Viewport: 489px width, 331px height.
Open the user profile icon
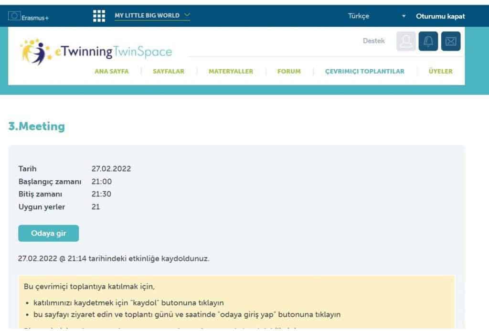[406, 41]
